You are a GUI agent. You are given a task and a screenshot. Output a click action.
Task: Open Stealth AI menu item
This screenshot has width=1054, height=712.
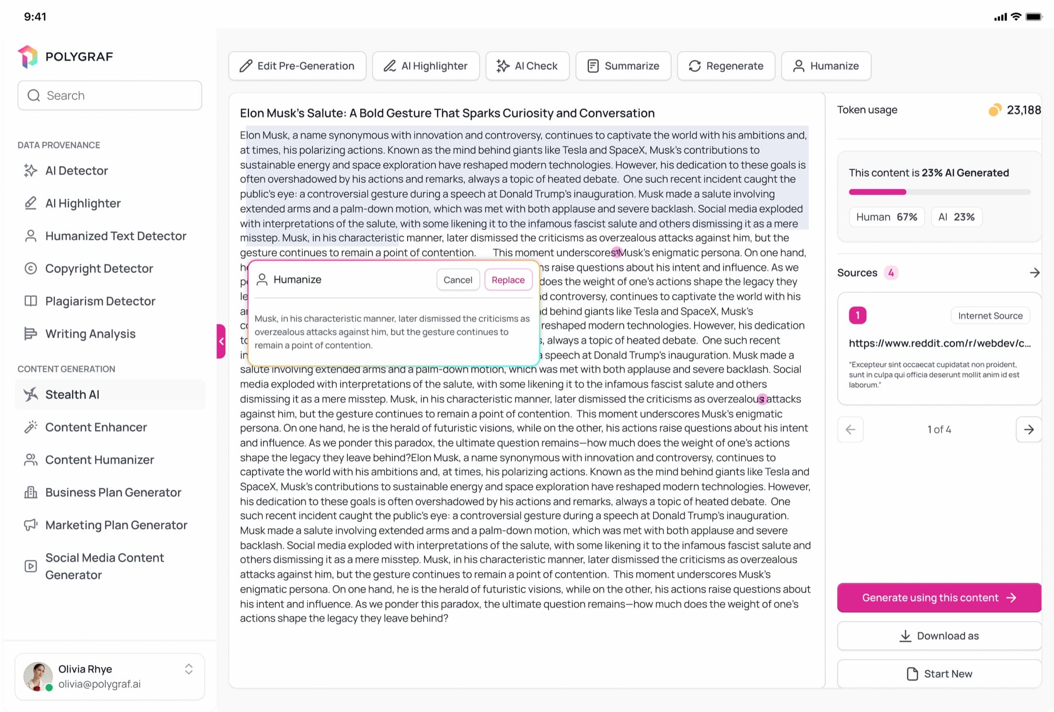pyautogui.click(x=110, y=394)
